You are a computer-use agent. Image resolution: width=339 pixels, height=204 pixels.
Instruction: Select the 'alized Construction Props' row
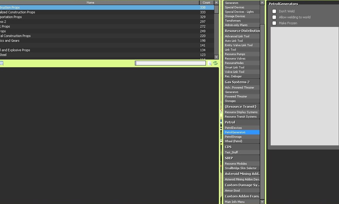[107, 12]
